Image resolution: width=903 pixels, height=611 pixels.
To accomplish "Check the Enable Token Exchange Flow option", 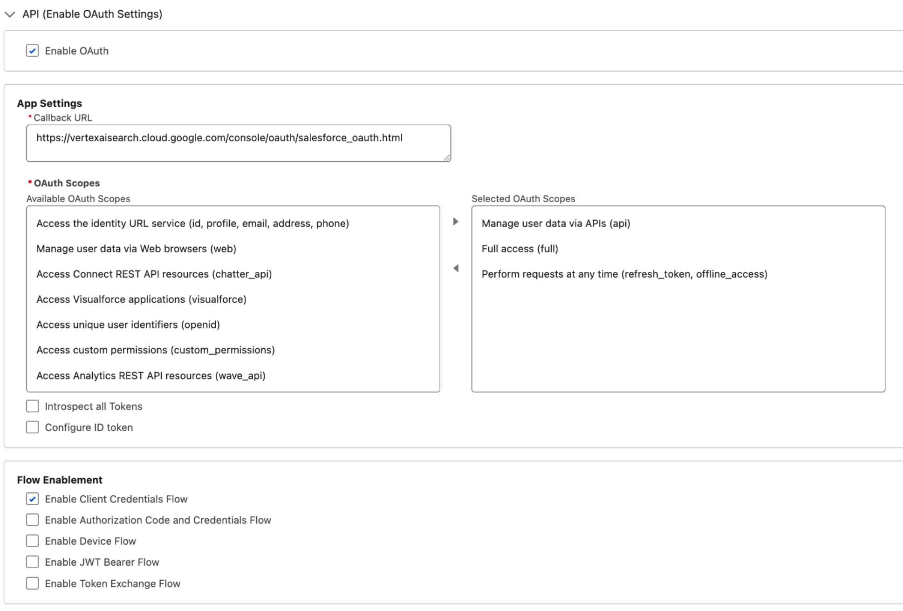I will (32, 583).
